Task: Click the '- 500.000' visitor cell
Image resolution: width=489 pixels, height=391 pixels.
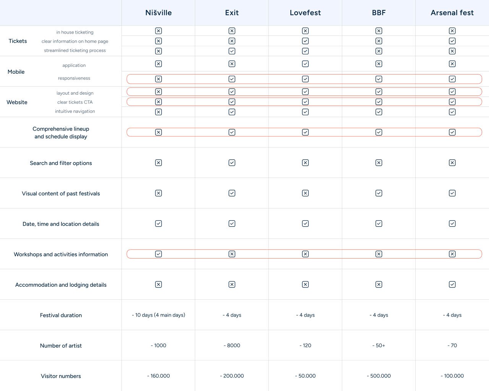Action: pyautogui.click(x=379, y=376)
